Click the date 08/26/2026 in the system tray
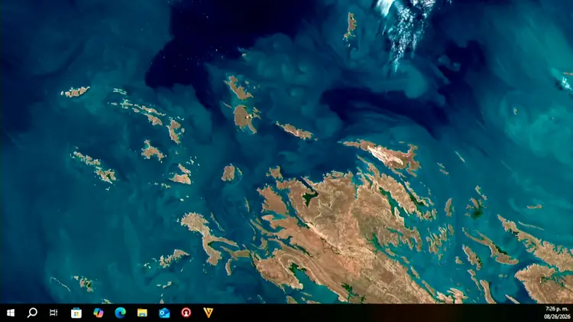Screen dimensions: 573x322 (556, 317)
